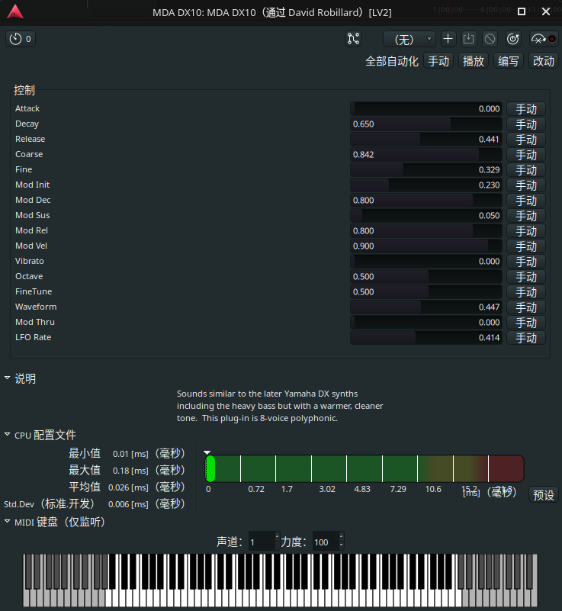562x611 pixels.
Task: Open LFO Rate automation mode dropdown
Action: pyautogui.click(x=526, y=337)
